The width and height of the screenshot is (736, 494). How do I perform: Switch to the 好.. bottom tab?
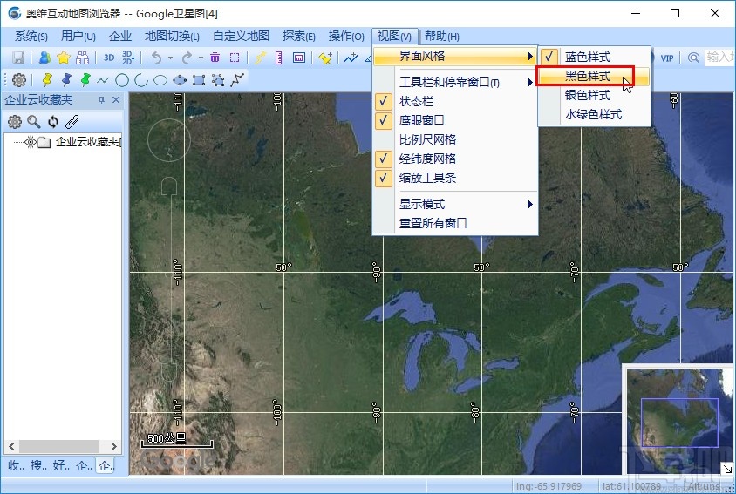coord(61,465)
